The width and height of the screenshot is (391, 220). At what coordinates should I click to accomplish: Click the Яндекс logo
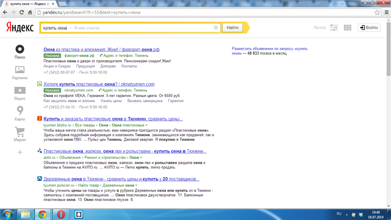(x=20, y=27)
